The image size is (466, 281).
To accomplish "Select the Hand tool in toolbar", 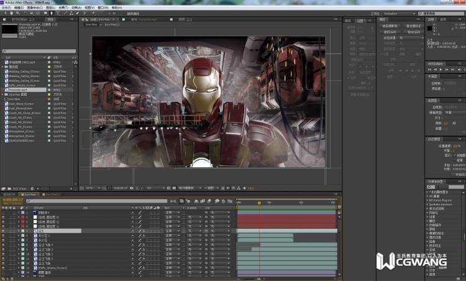I will (x=12, y=12).
